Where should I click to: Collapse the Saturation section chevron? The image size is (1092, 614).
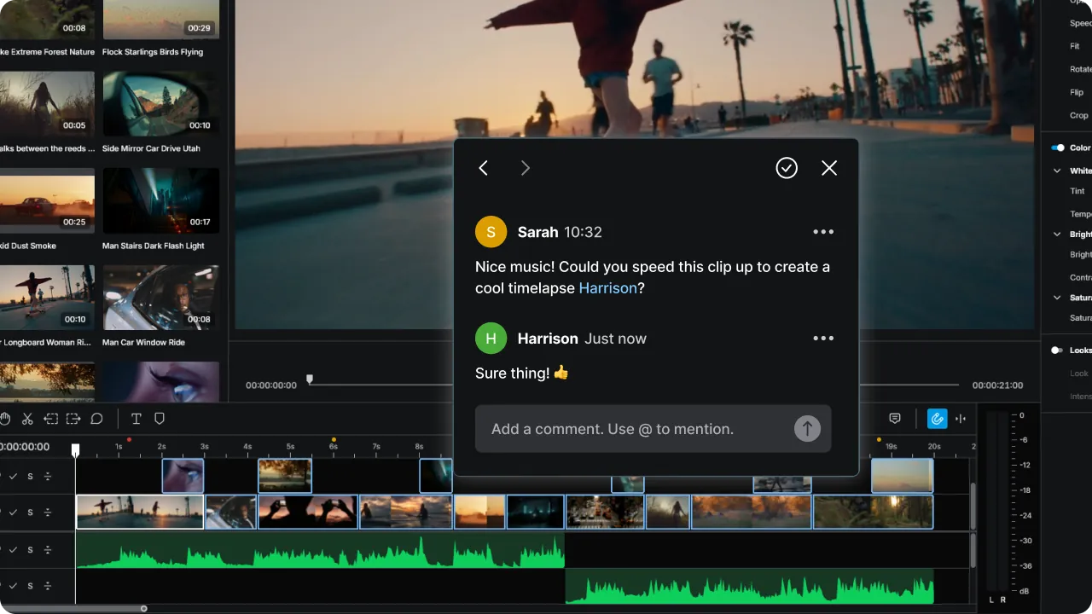point(1058,298)
